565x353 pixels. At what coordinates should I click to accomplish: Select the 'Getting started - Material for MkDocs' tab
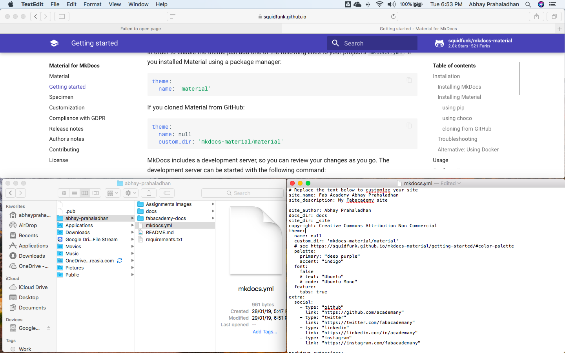[x=418, y=29]
